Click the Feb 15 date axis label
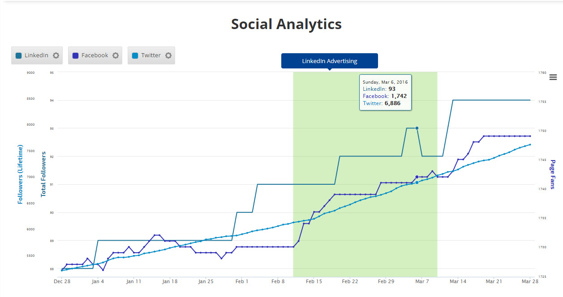 click(314, 282)
